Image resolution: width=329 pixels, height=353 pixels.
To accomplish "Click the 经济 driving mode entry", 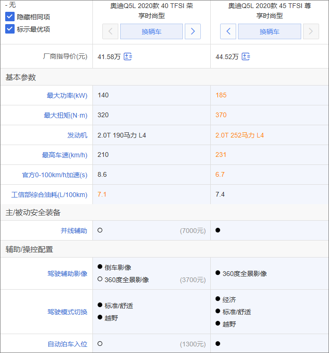I will [229, 300].
